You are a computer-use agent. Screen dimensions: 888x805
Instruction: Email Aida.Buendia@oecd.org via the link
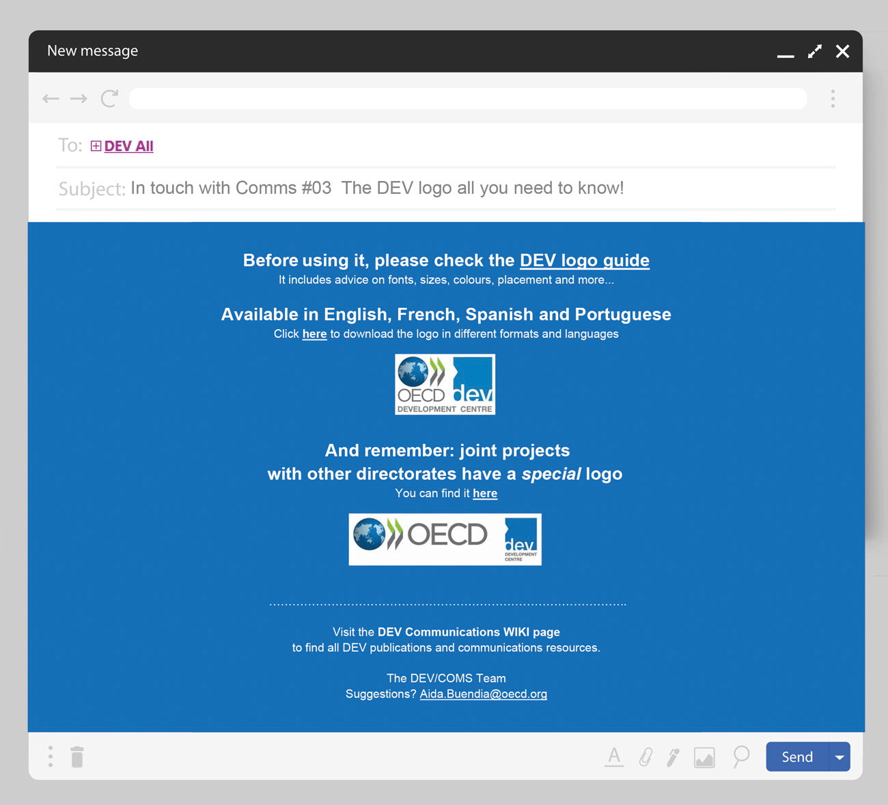484,694
